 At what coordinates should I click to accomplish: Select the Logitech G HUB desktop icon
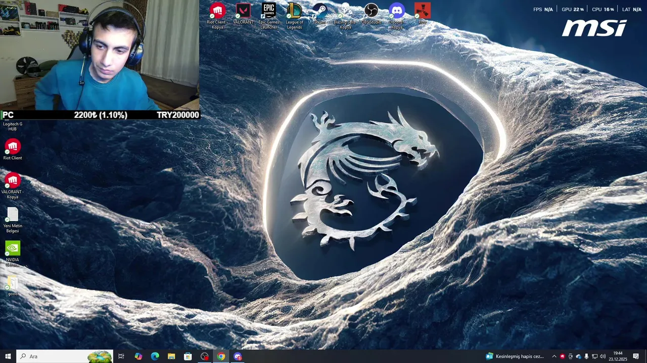(13, 126)
